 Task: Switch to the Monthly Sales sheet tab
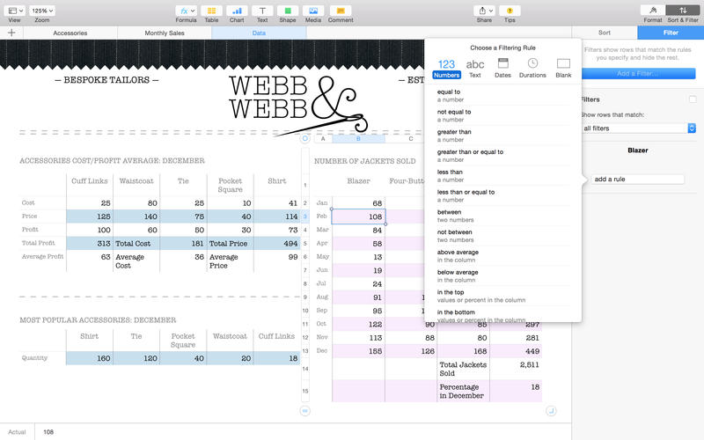pos(165,33)
